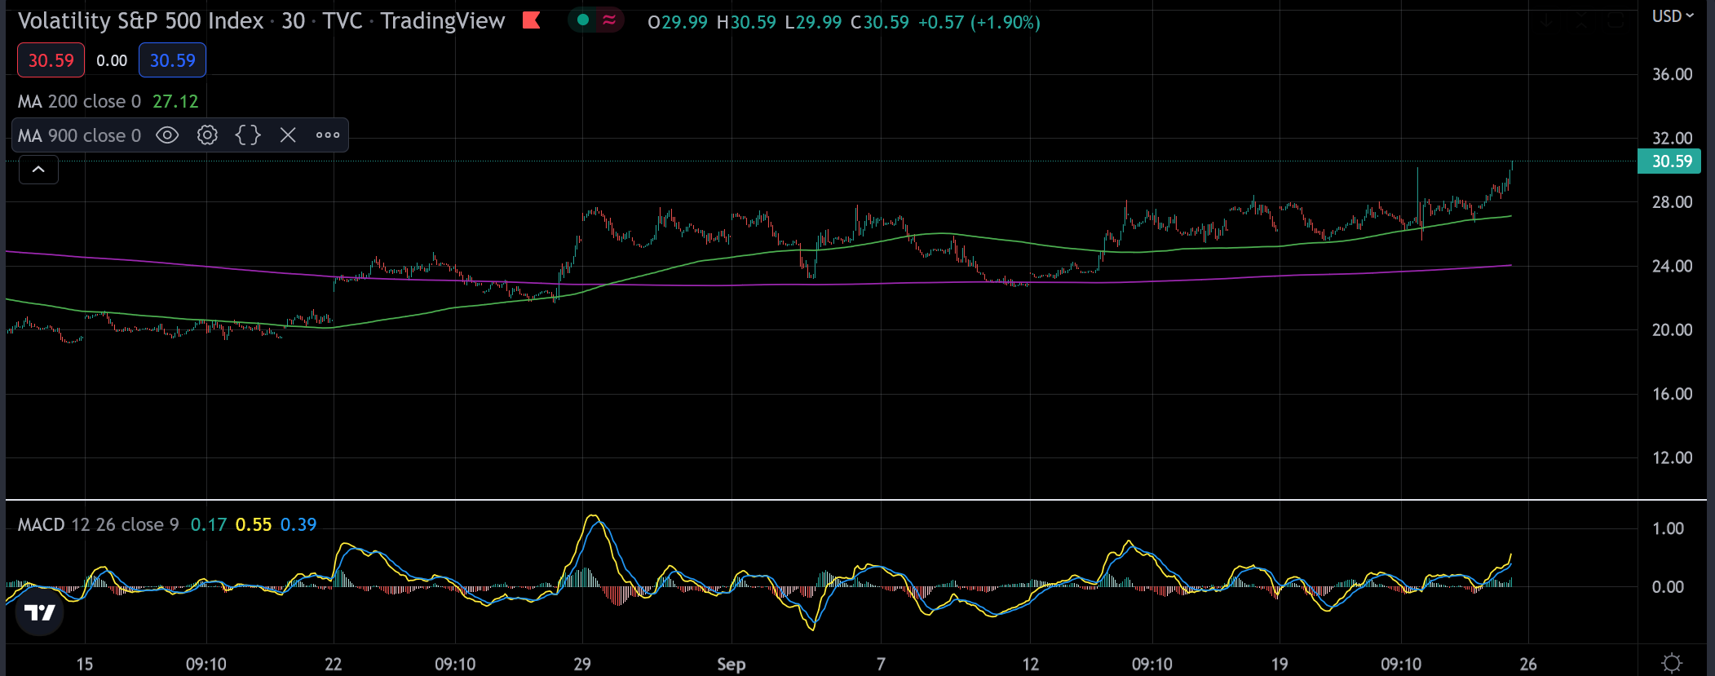The width and height of the screenshot is (1715, 676).
Task: Select the MACD 12 26 close 9 legend
Action: [x=99, y=524]
